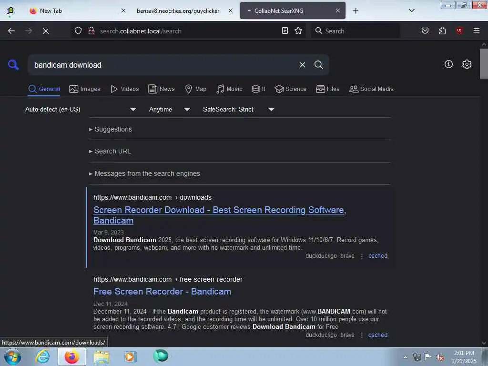This screenshot has height=366, width=488.
Task: Switch to the It category
Action: [258, 89]
